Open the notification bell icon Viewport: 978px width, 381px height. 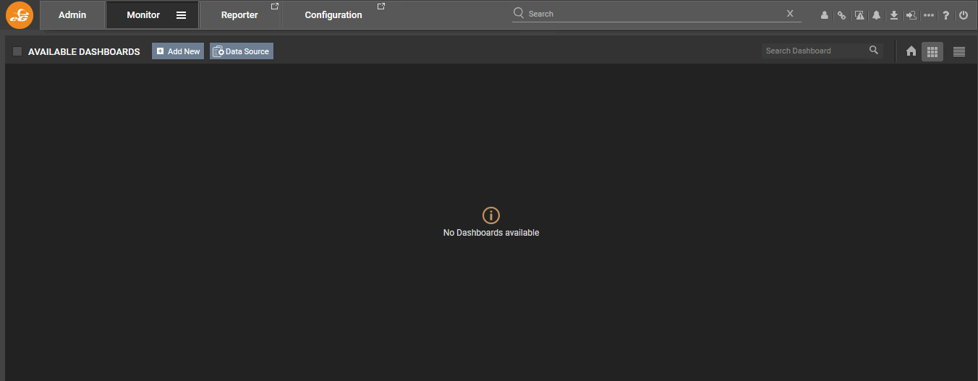pos(877,15)
